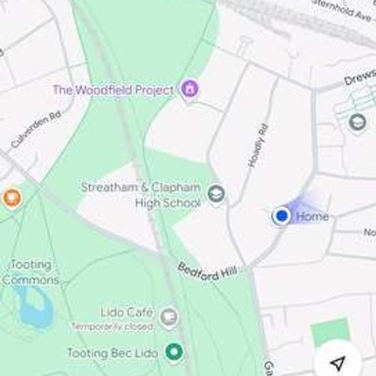The height and width of the screenshot is (376, 376).
Task: Recenter map using the location arrow button
Action: coord(338,363)
